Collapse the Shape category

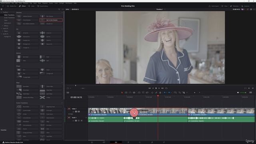(x=62, y=66)
